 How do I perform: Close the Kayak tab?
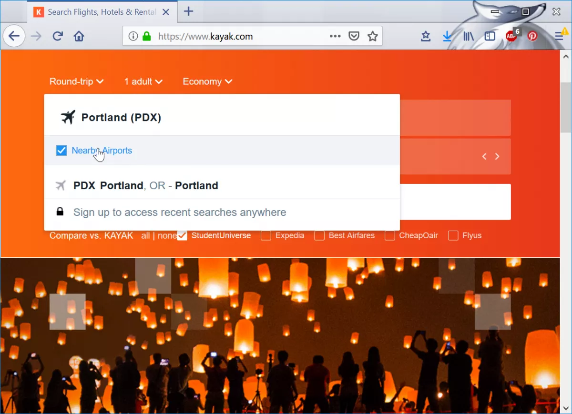pyautogui.click(x=166, y=12)
